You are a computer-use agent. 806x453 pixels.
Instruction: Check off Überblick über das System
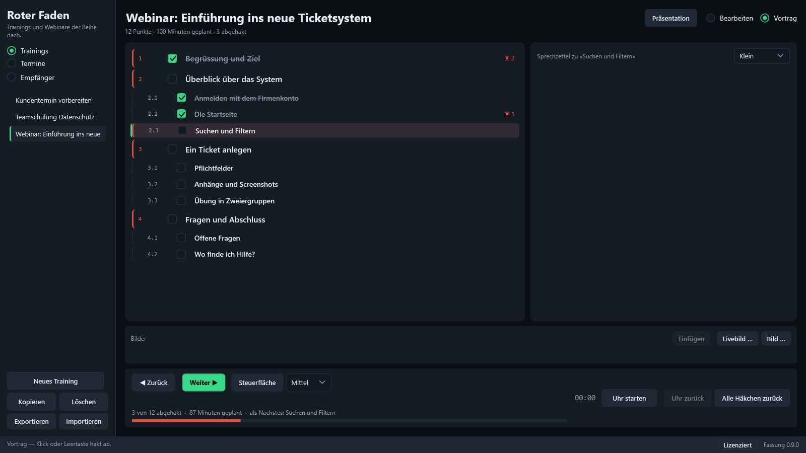(172, 79)
